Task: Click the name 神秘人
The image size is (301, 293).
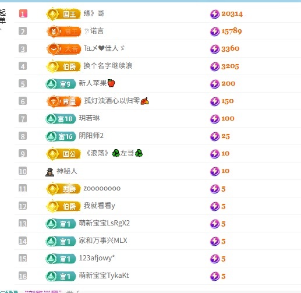Action: pyautogui.click(x=67, y=171)
